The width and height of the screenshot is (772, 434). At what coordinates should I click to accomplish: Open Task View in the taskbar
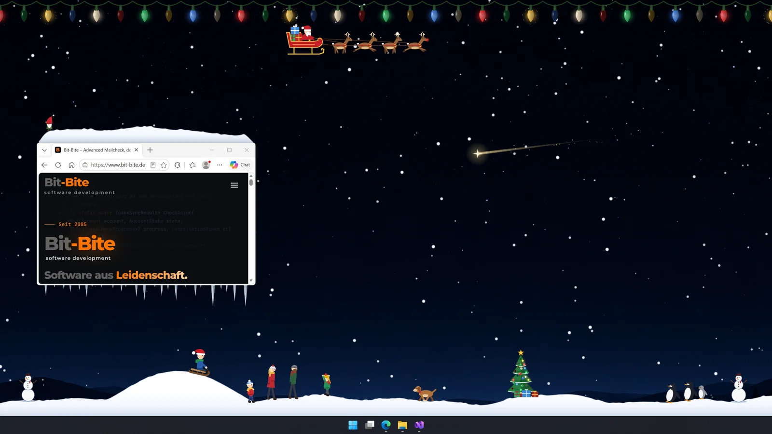point(370,425)
